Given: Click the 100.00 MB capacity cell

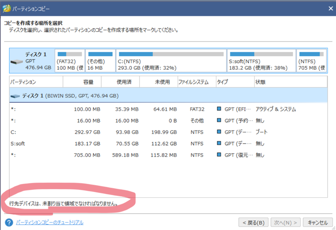Looking at the screenshot, I should pos(87,109).
